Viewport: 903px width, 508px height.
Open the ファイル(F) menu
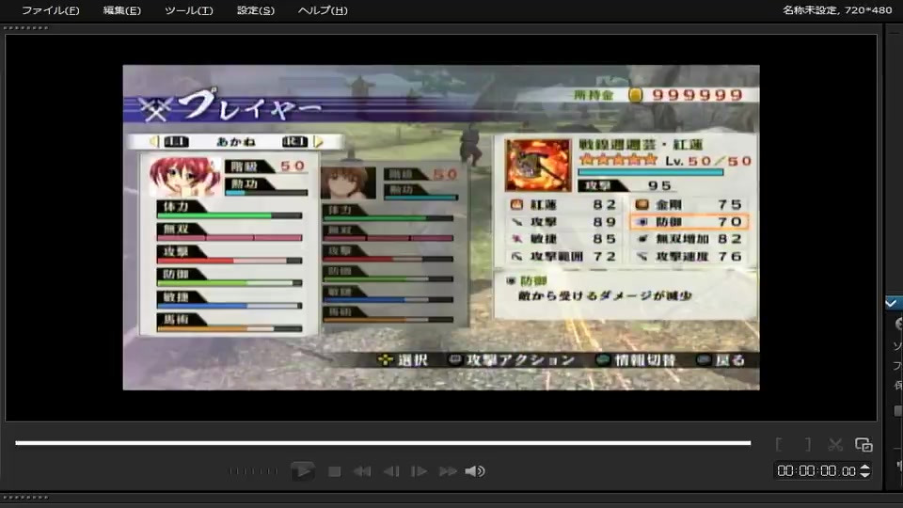(50, 10)
